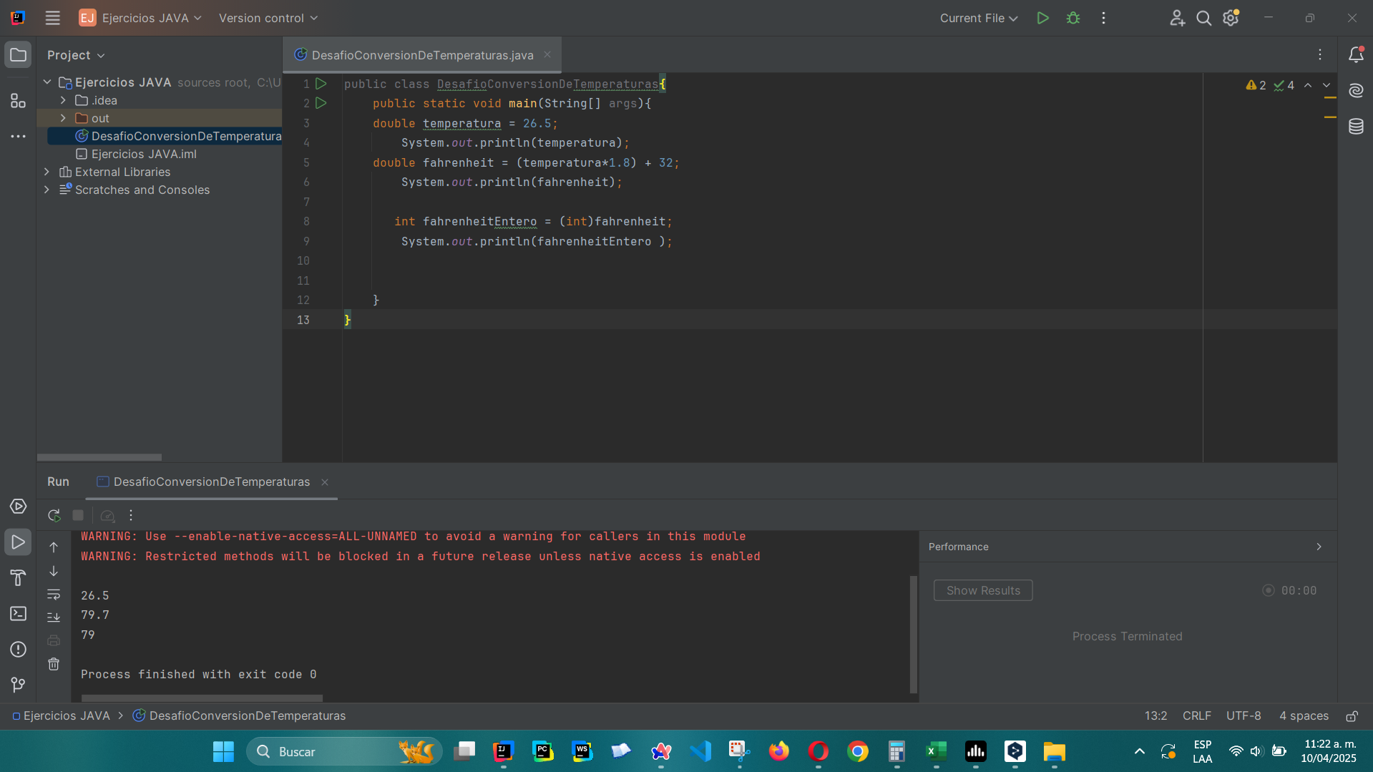Image resolution: width=1373 pixels, height=772 pixels.
Task: Select DesafioConversionDeTemperaturas run tab
Action: click(211, 482)
